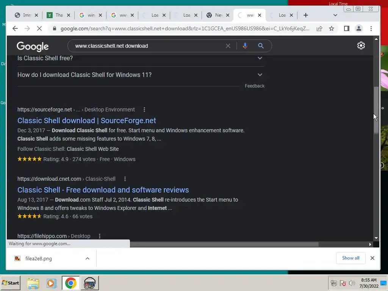The height and width of the screenshot is (291, 388).
Task: Go back to the previous page
Action: tap(15, 28)
